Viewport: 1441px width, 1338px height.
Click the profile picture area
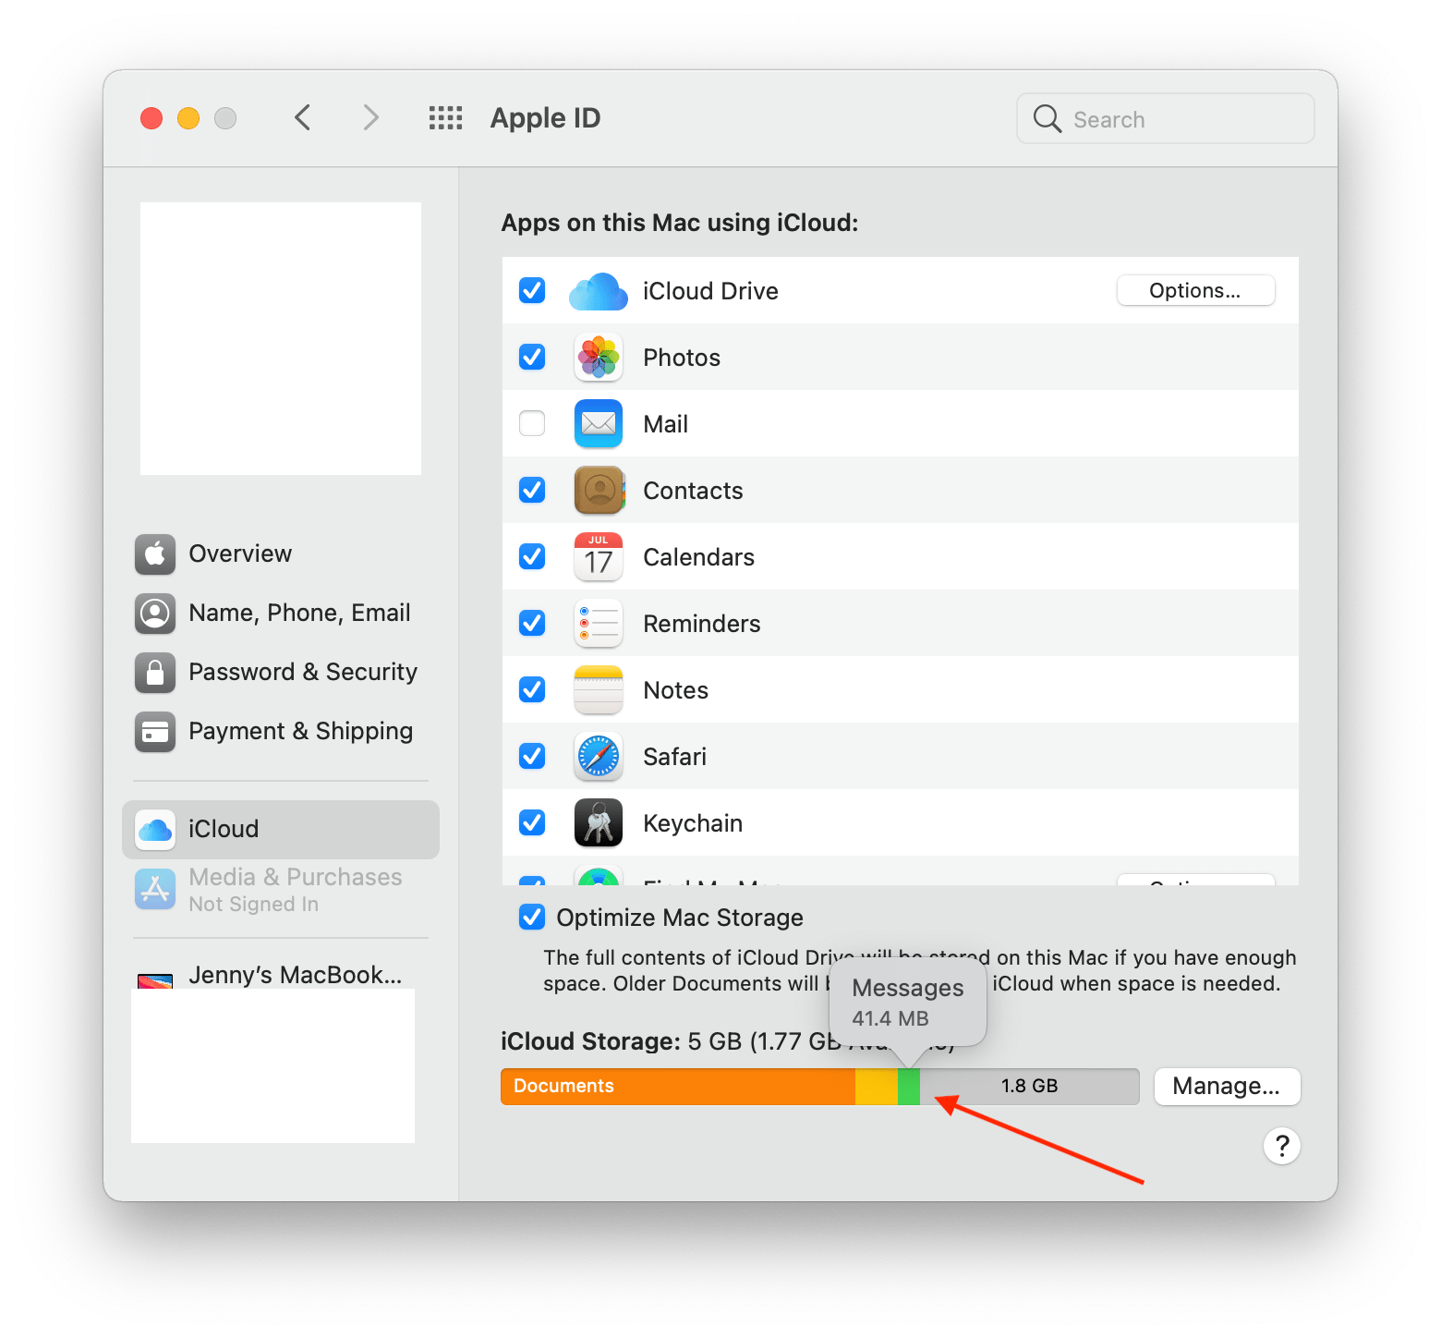click(x=281, y=338)
